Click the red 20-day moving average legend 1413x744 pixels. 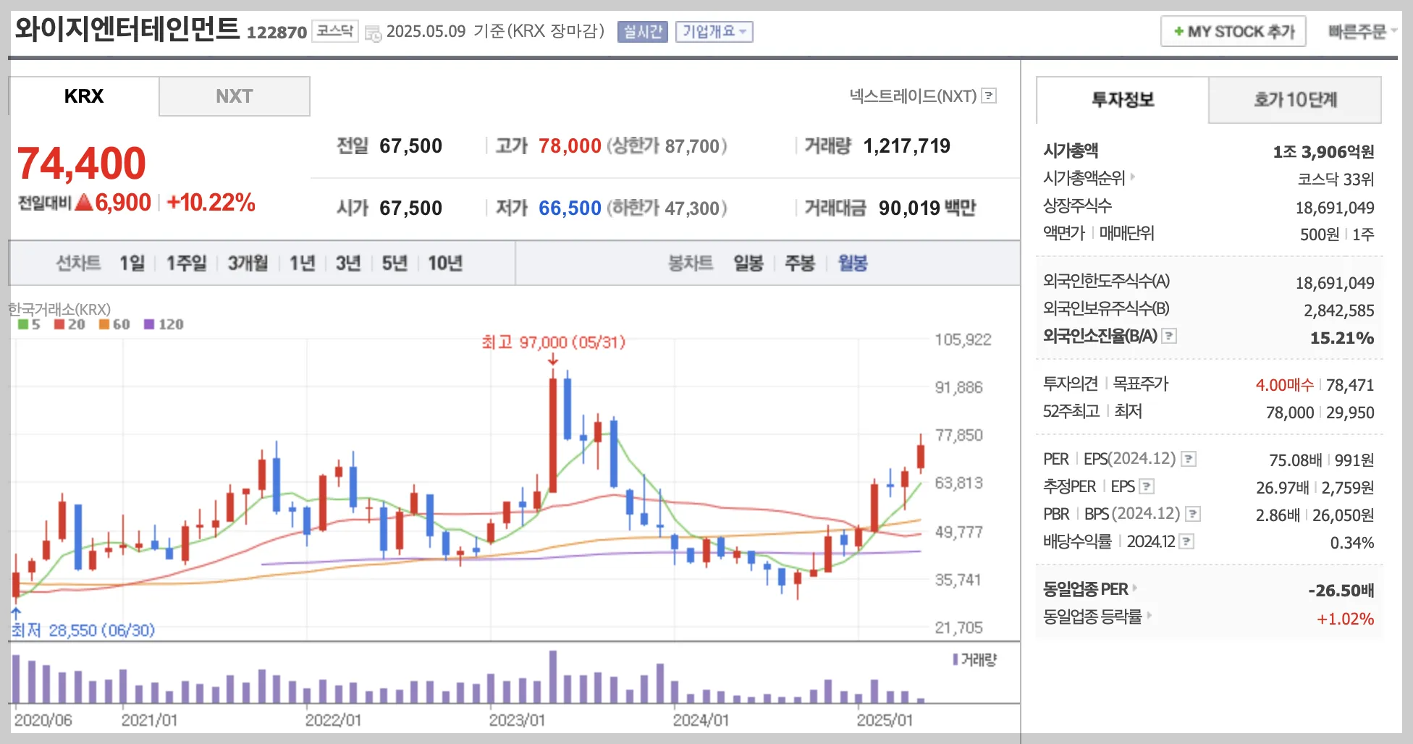(x=69, y=324)
